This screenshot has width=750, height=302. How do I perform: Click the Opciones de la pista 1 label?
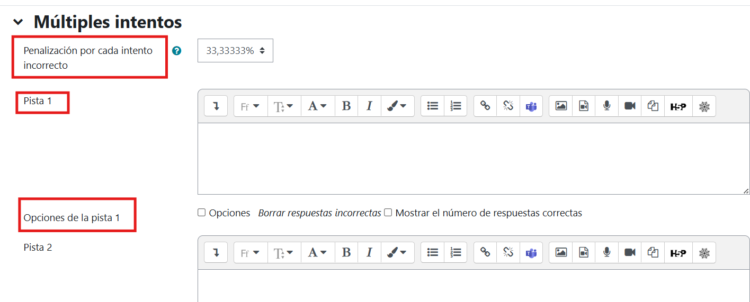[72, 217]
